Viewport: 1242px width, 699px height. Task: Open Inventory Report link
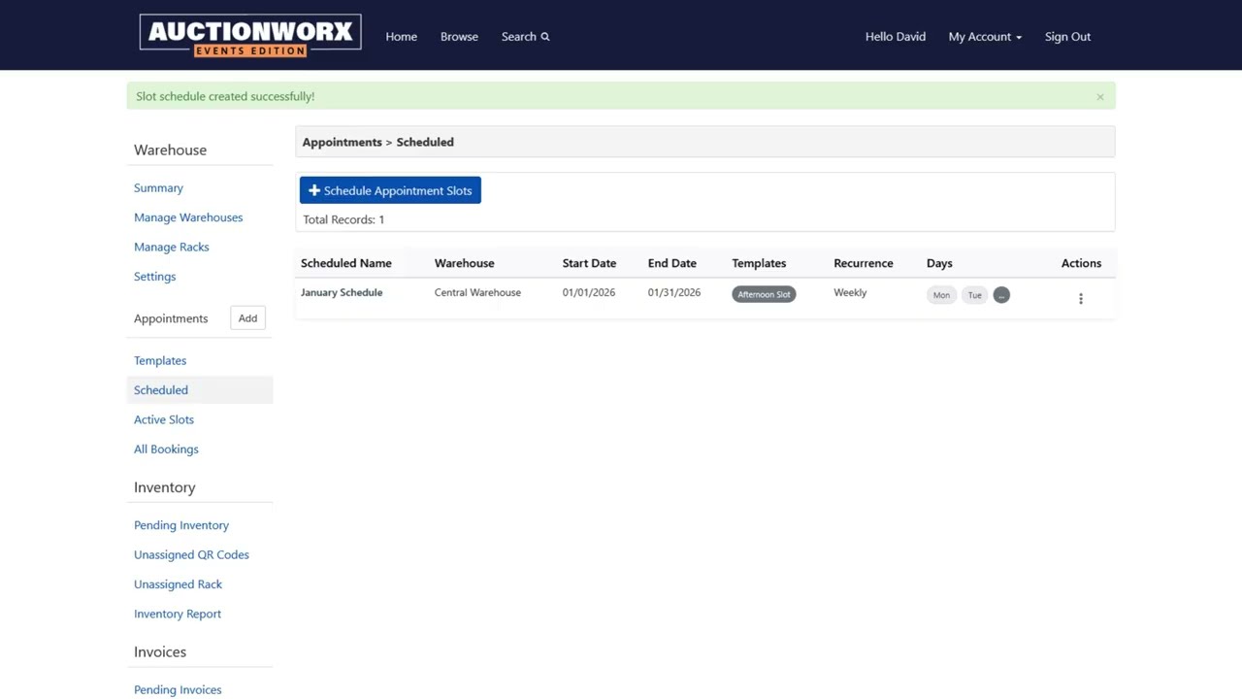(x=178, y=615)
